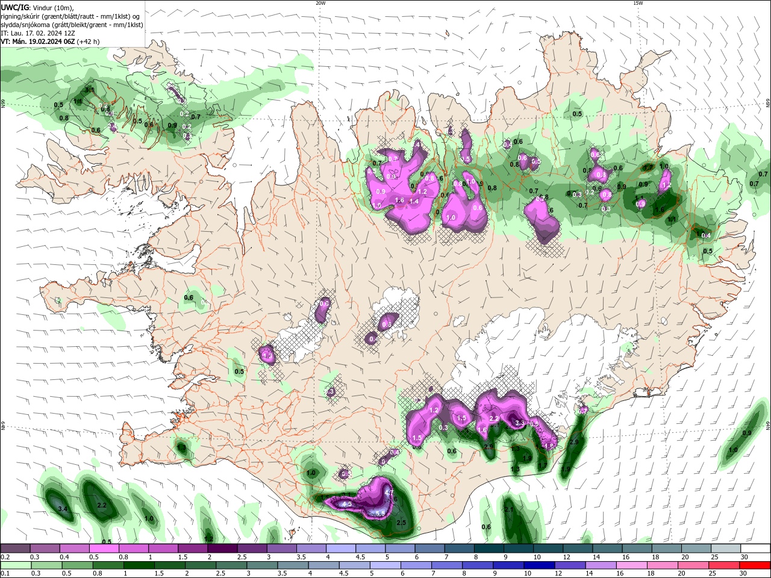
Task: Click the '2.5' value beside the southern pink blob
Action: pos(402,523)
